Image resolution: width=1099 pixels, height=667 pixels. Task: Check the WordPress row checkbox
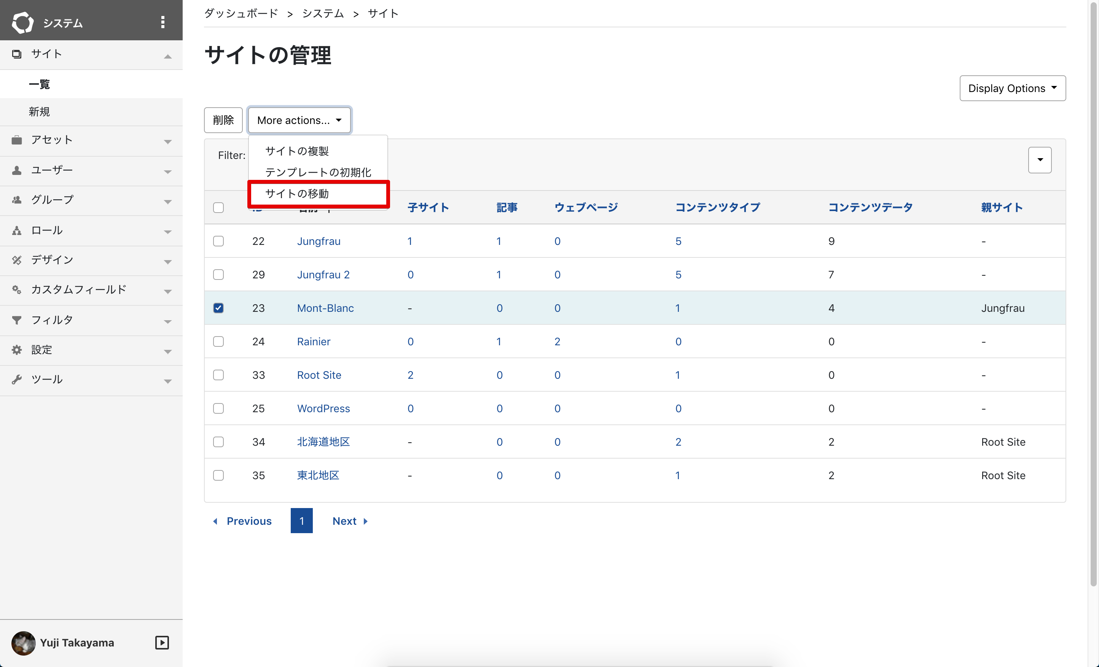tap(218, 408)
